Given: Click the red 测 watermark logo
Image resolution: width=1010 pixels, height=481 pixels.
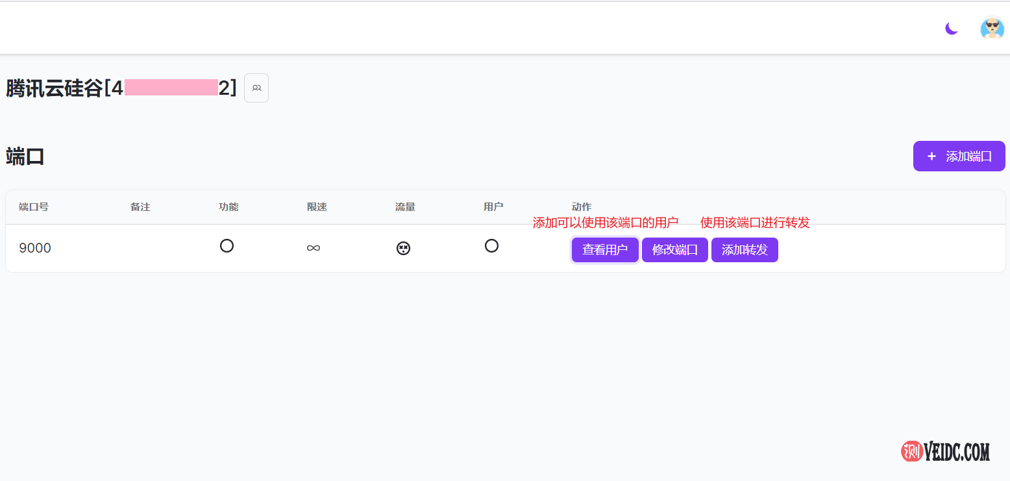Looking at the screenshot, I should (x=912, y=451).
